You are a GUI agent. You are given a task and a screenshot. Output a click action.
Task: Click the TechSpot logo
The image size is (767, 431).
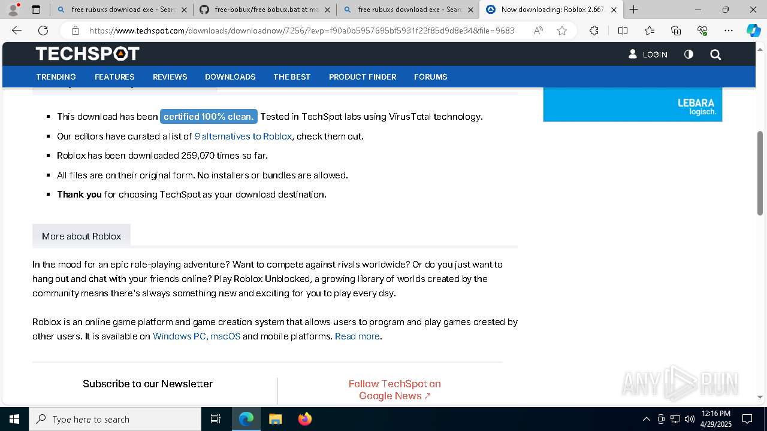click(87, 54)
